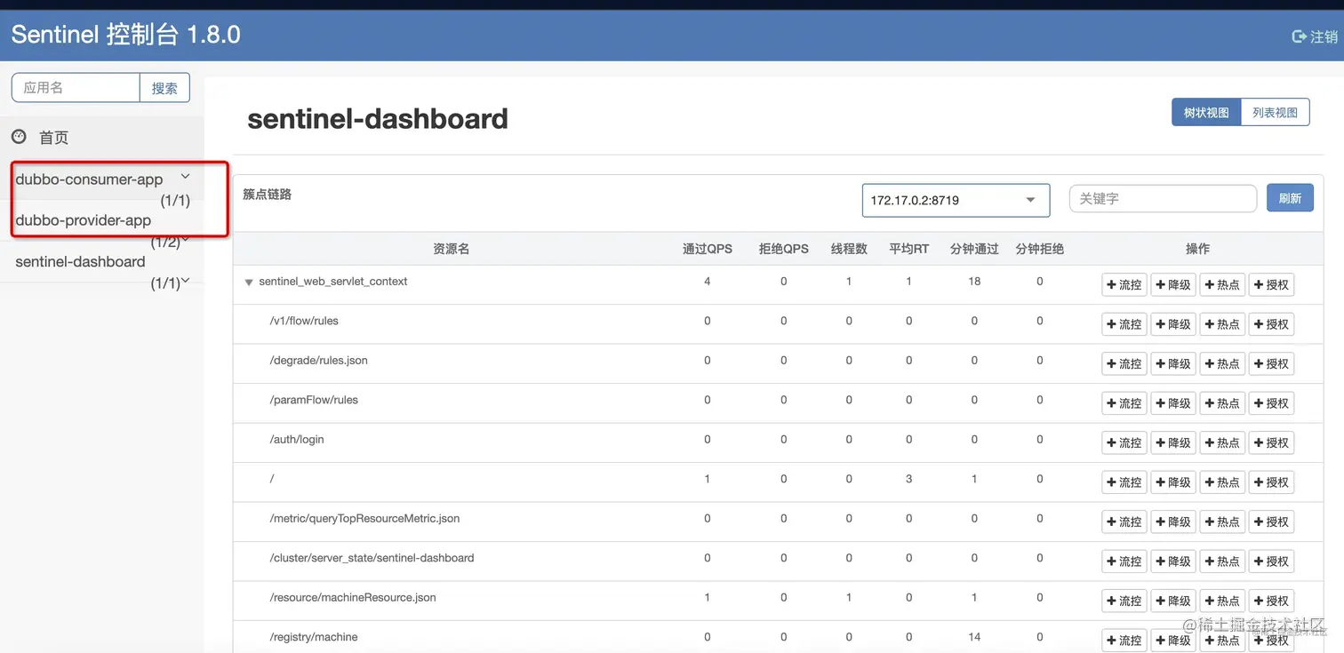The width and height of the screenshot is (1344, 653).
Task: Add 降级 rule for /paramFlow/rules
Action: (1173, 403)
